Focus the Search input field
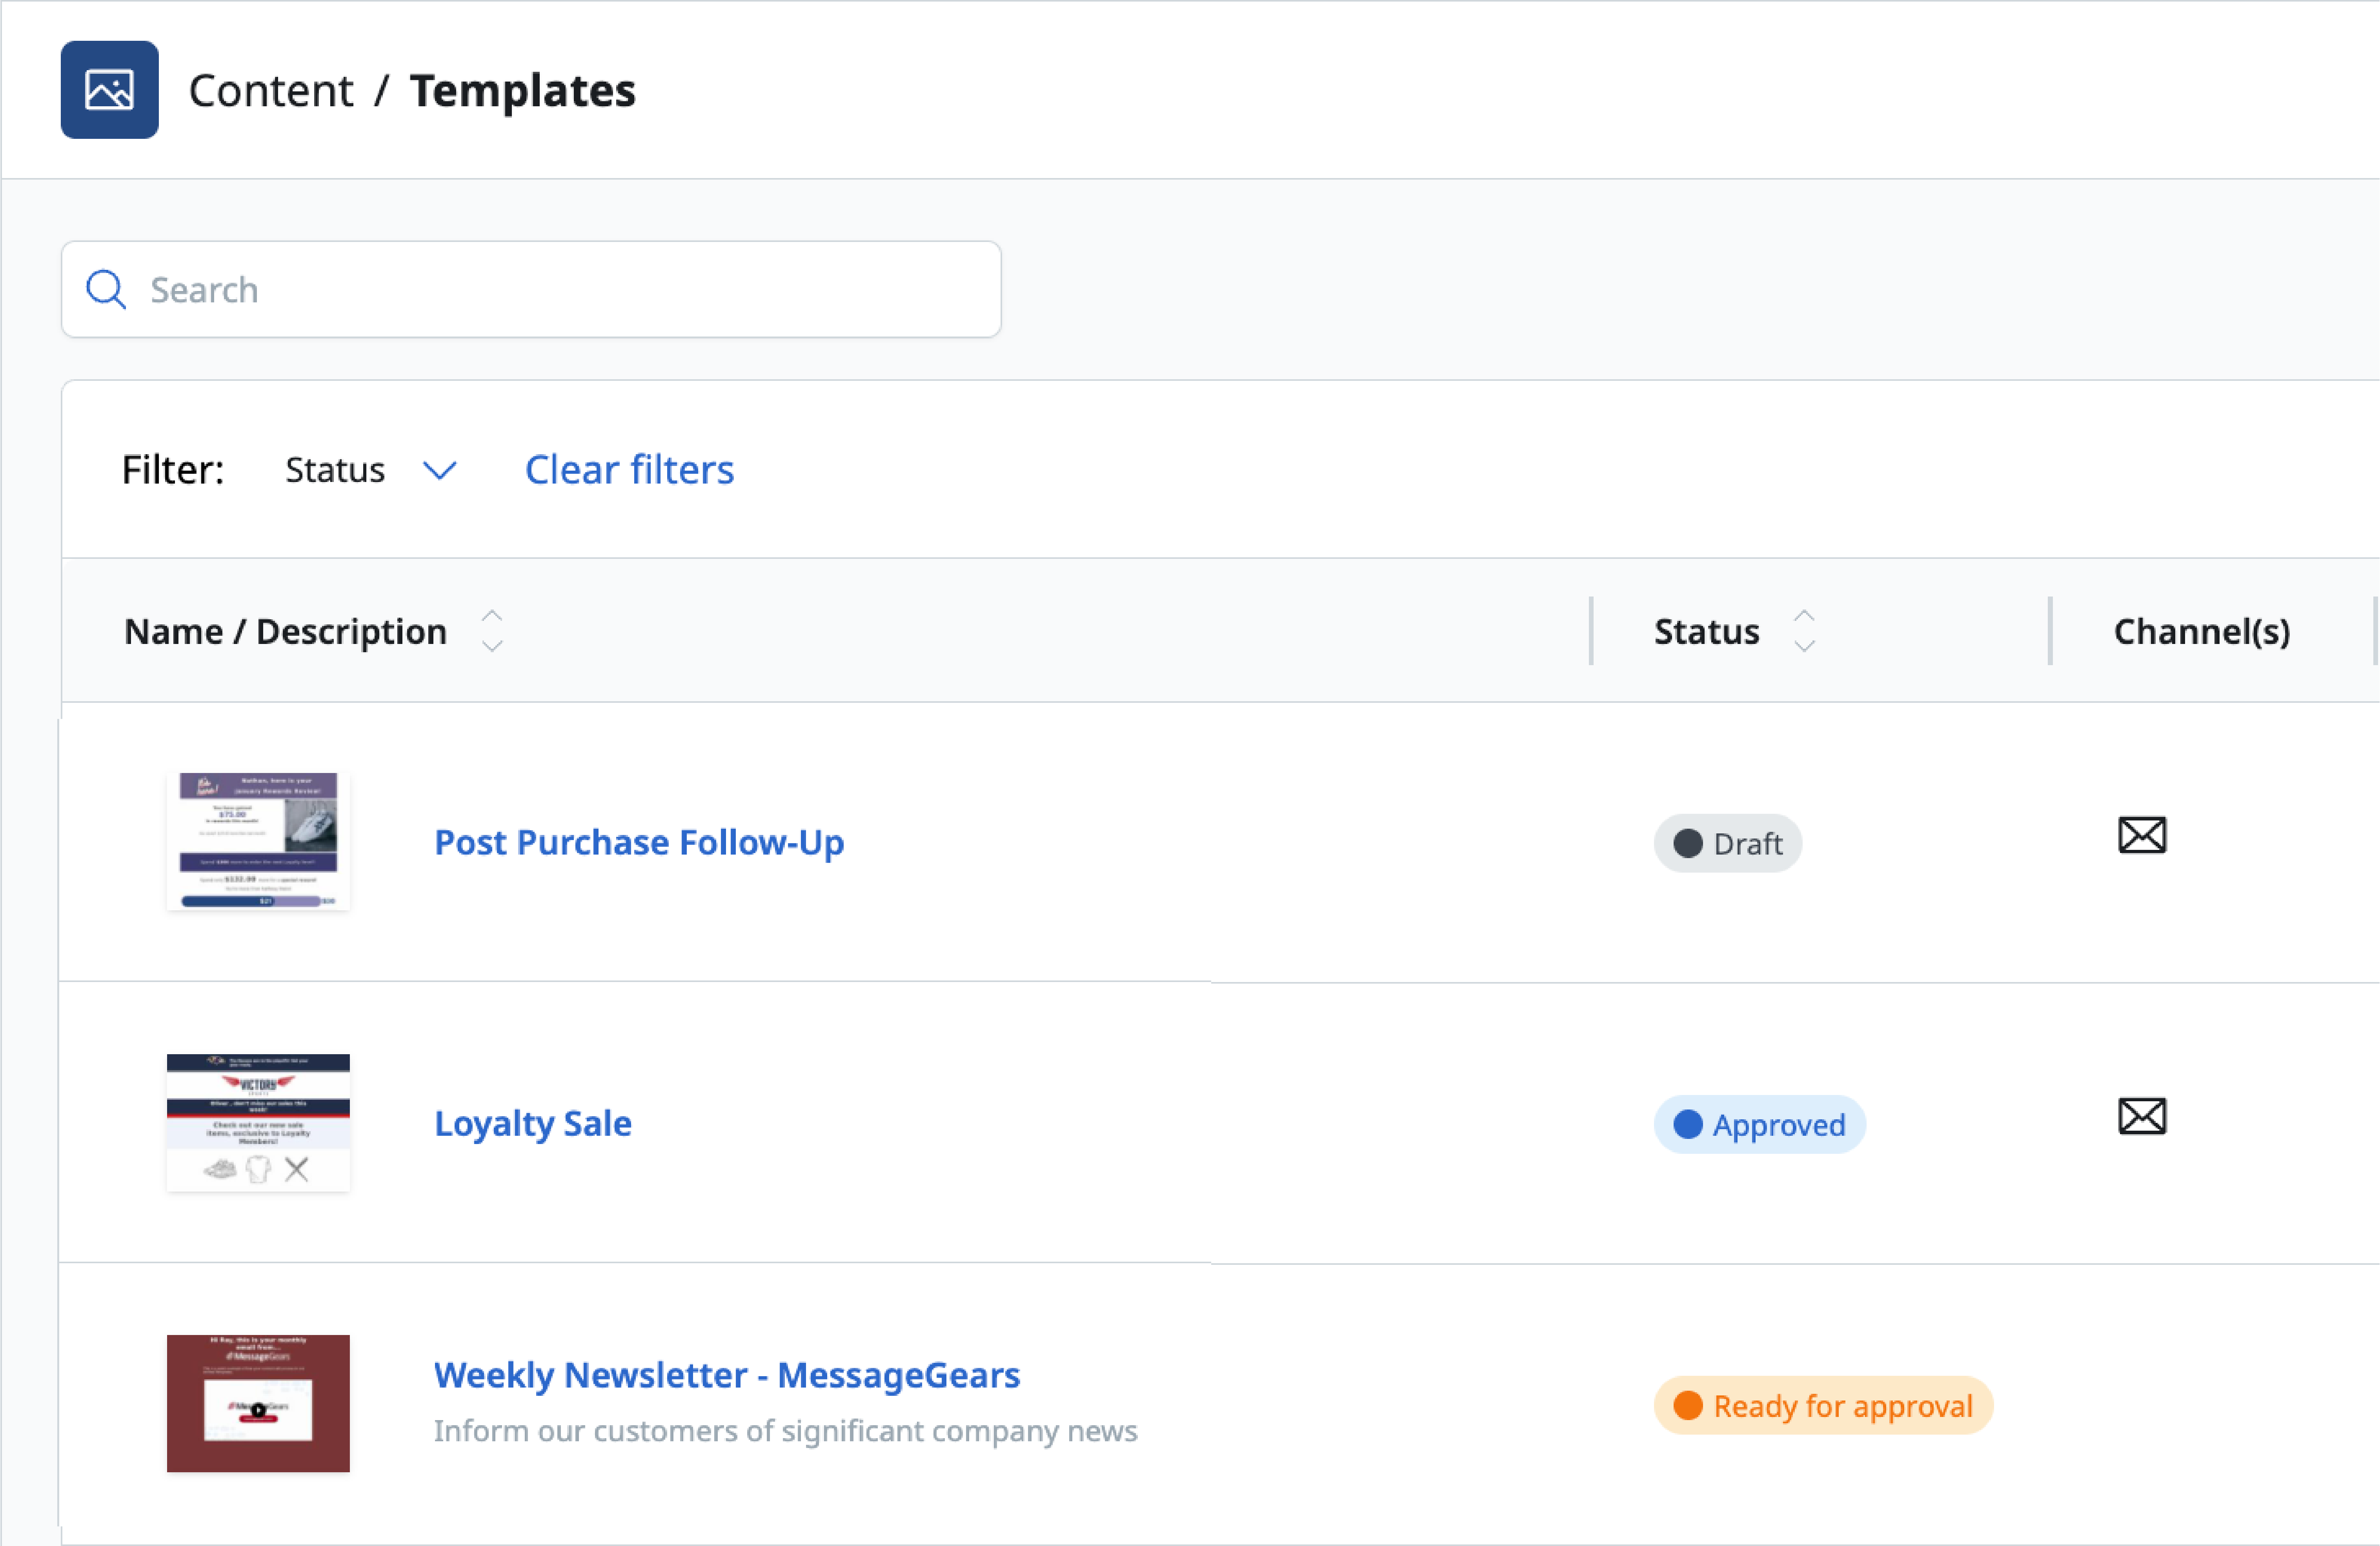The width and height of the screenshot is (2380, 1546). [531, 290]
